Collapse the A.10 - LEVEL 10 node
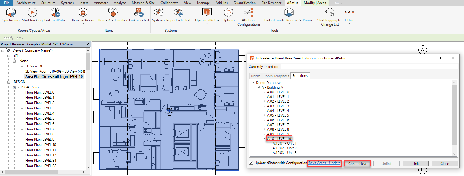Viewport: 464px width, 176px height. click(x=264, y=139)
